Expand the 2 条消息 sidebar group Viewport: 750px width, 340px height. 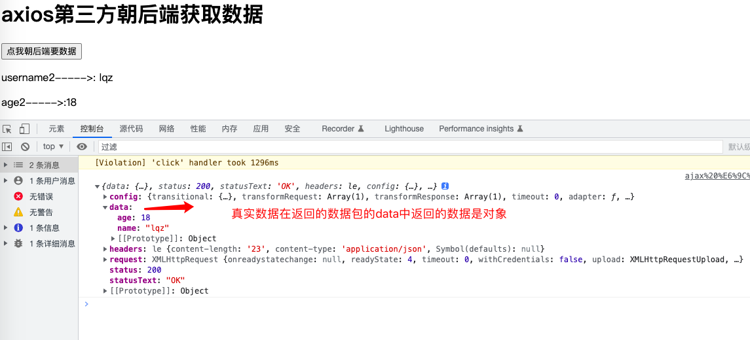5,165
